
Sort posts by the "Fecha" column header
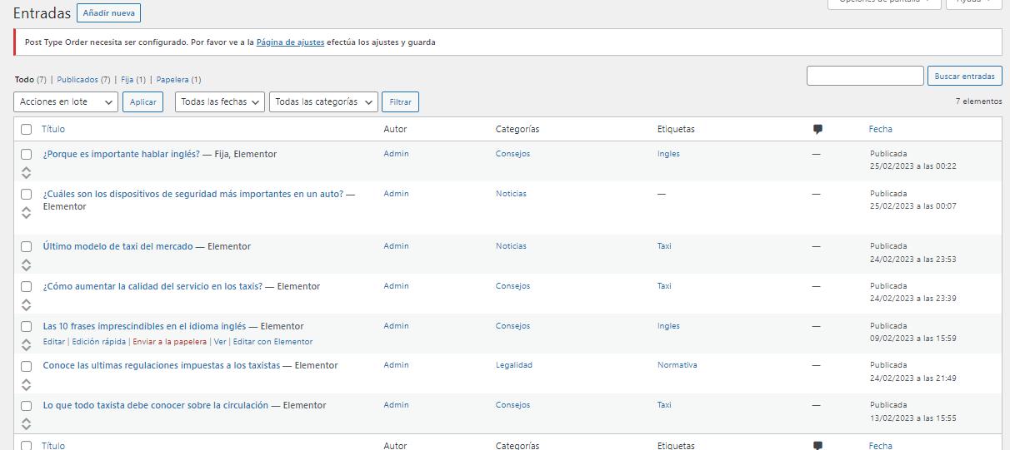[880, 129]
